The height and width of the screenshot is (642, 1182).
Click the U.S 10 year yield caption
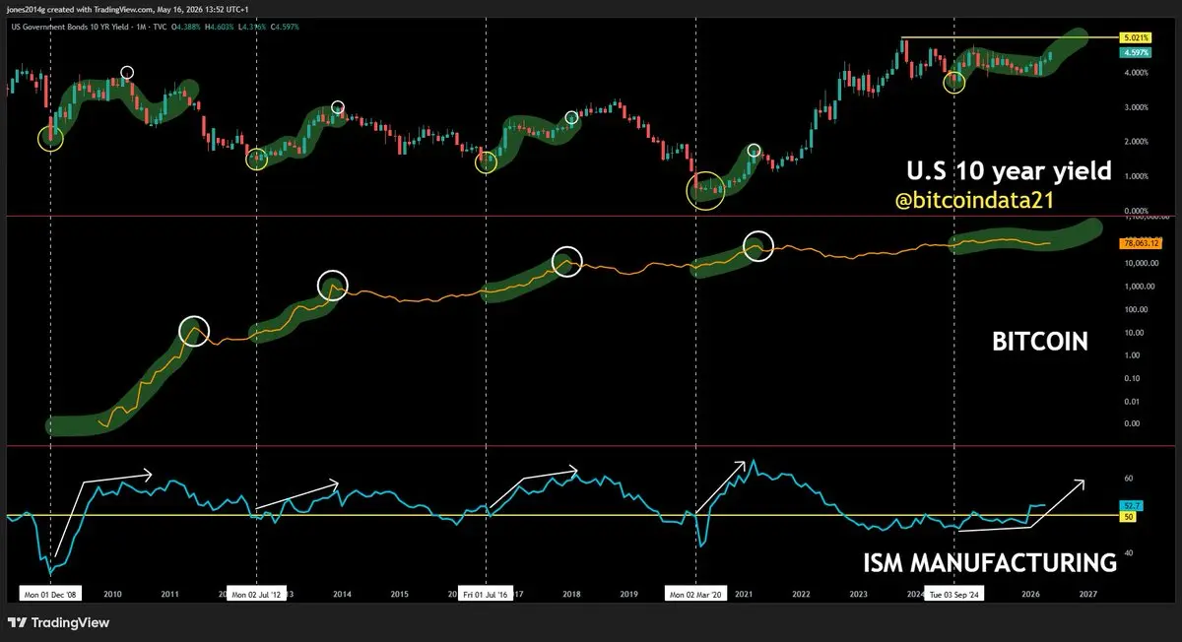1009,172
